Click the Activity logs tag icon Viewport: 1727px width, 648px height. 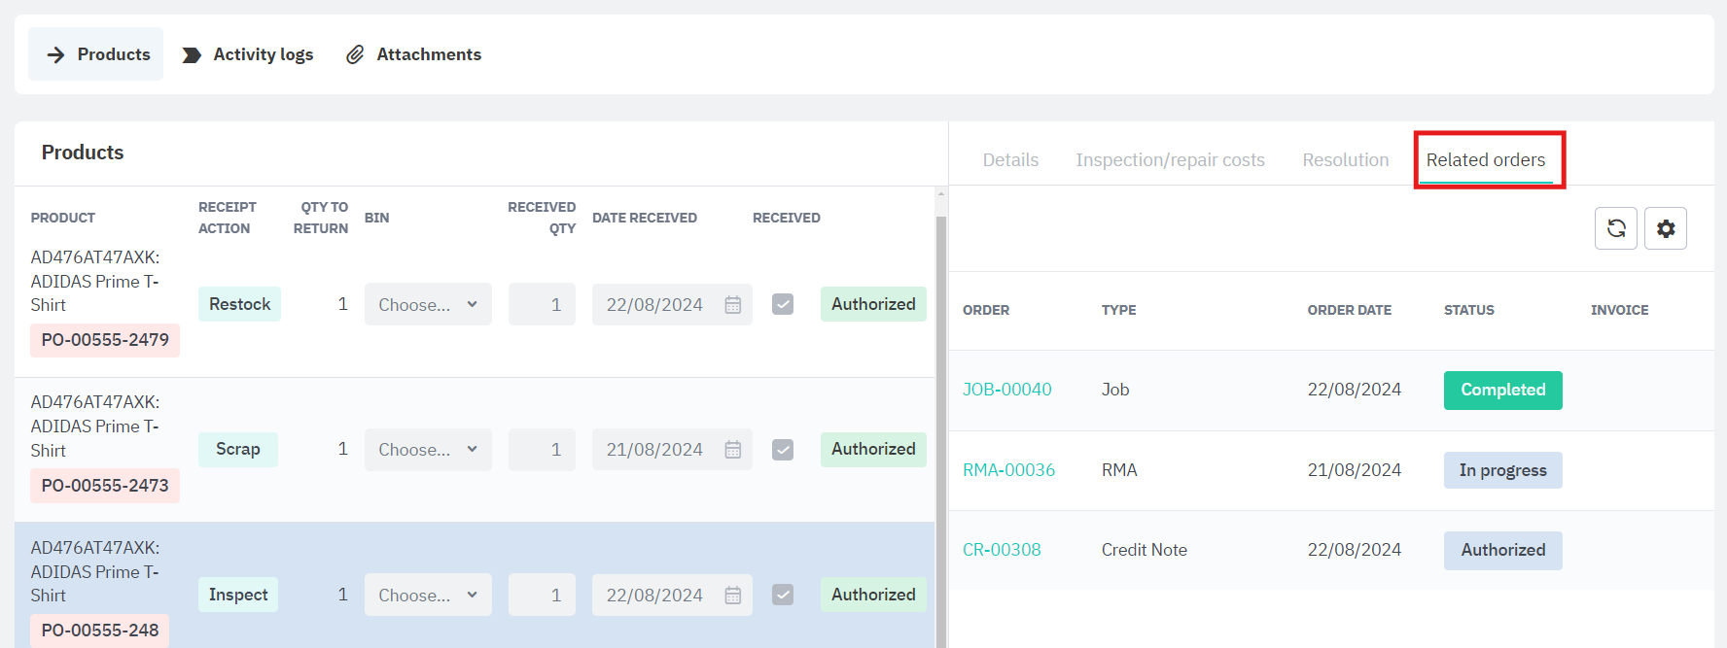192,54
